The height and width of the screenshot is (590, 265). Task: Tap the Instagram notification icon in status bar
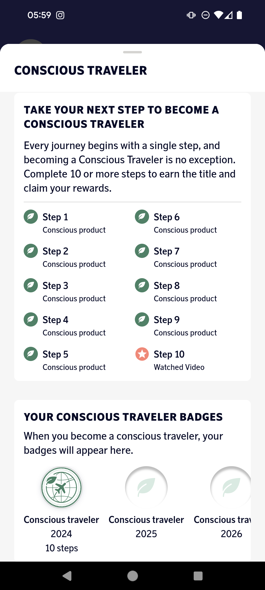coord(60,15)
